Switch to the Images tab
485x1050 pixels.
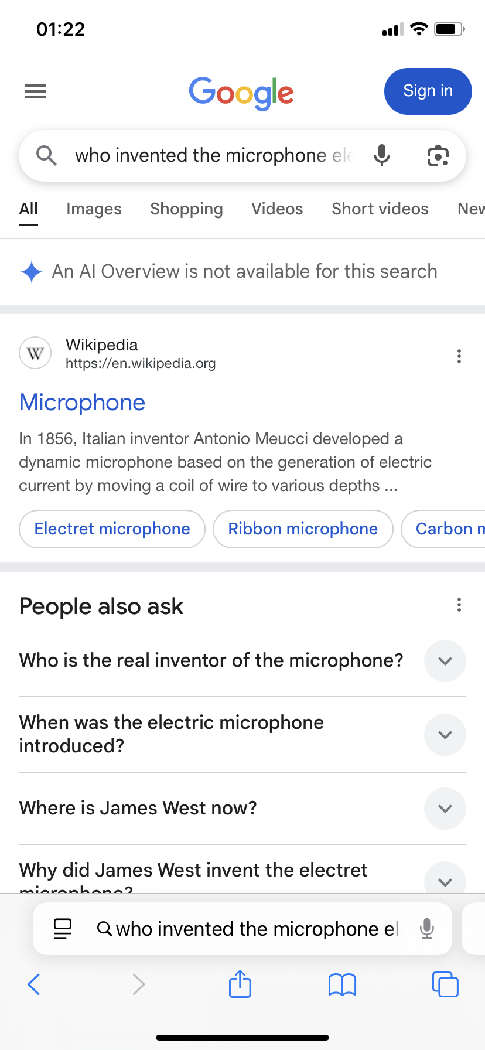coord(94,209)
